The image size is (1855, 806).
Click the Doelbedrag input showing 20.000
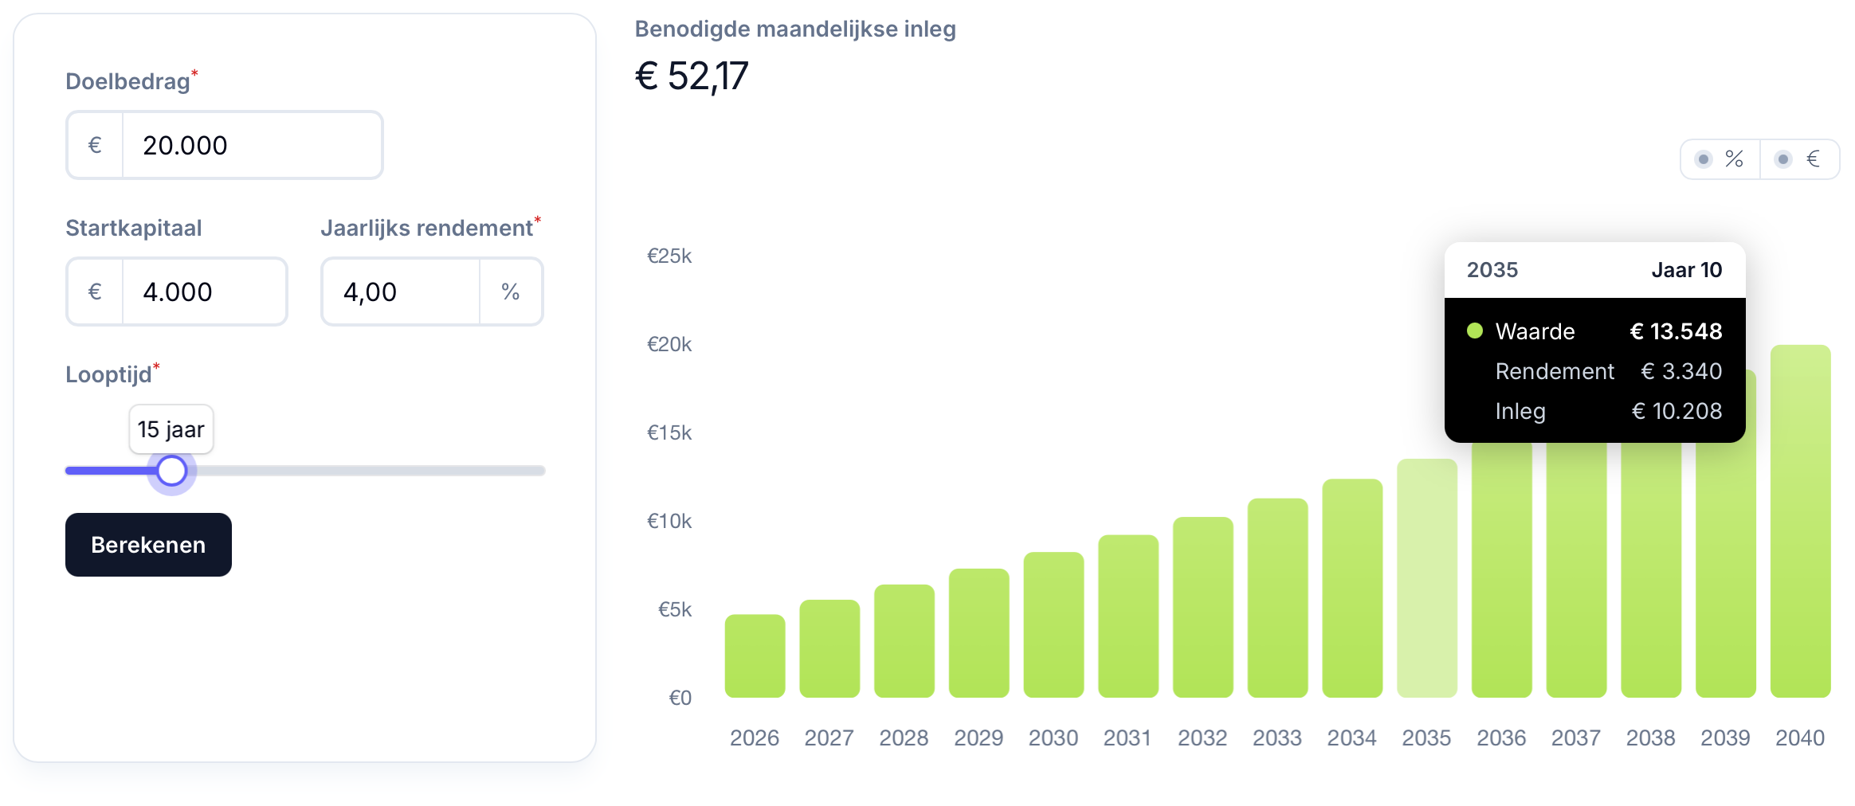pos(252,145)
